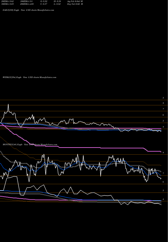Click the '50EMA: 3.69' value
This screenshot has width=168, height=242.
7,4
